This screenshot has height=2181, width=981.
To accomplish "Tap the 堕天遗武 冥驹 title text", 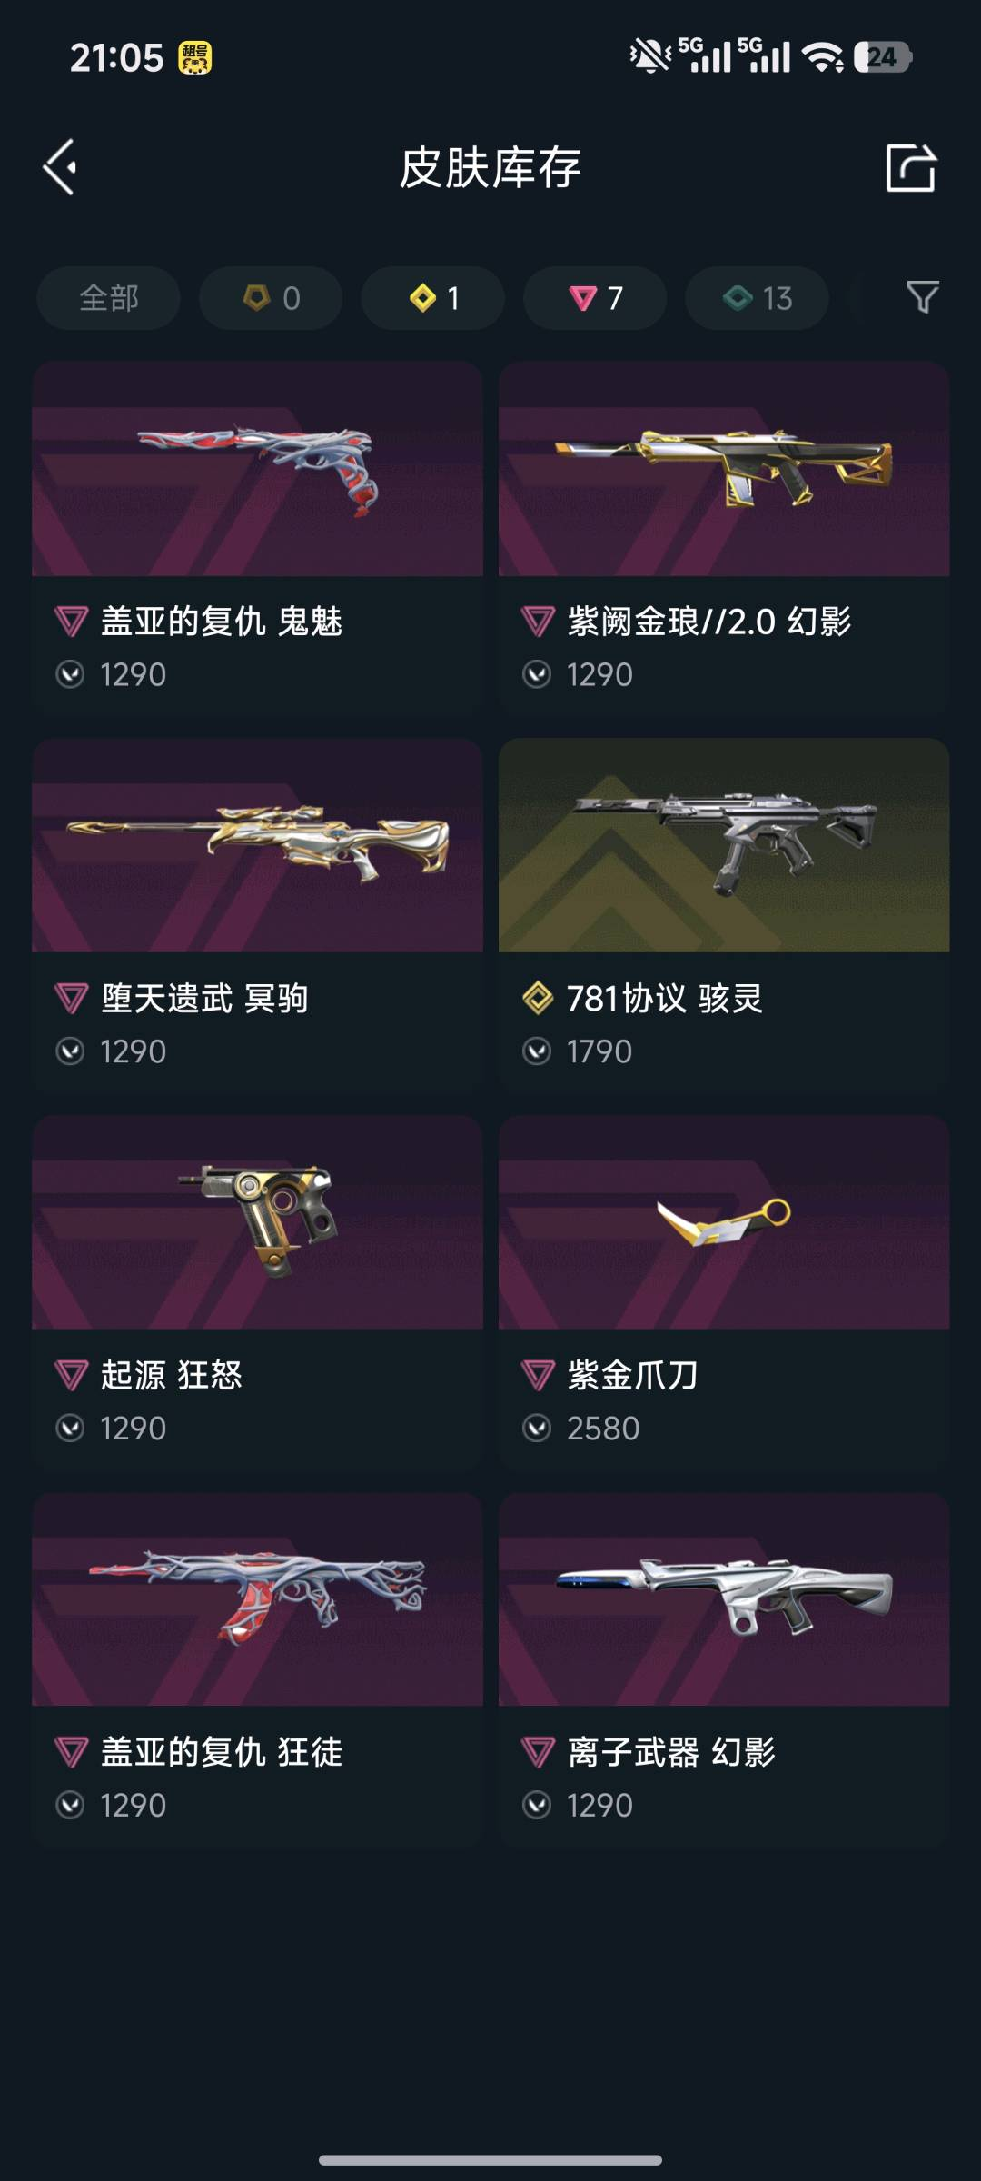I will [x=204, y=999].
